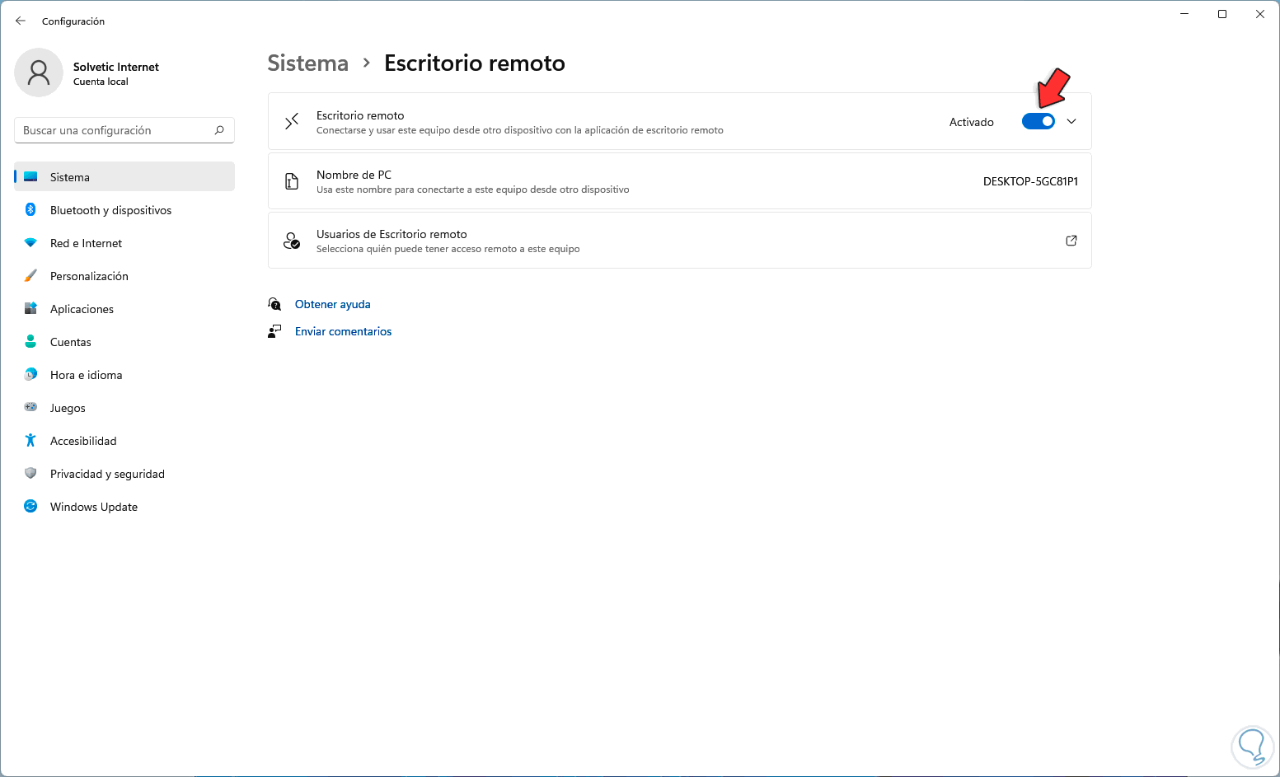Go to Hora e idioma settings
This screenshot has width=1280, height=777.
[86, 375]
